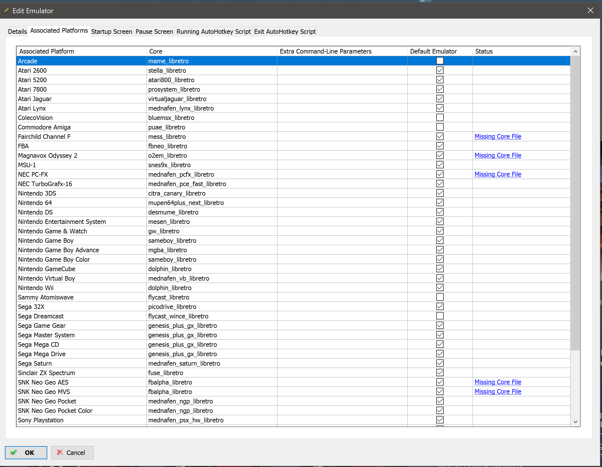Select the Sinclair ZX Spectrum cell
This screenshot has height=467, width=602.
(x=82, y=373)
